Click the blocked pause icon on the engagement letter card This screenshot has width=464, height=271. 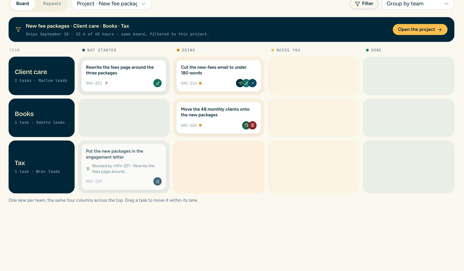(88, 169)
